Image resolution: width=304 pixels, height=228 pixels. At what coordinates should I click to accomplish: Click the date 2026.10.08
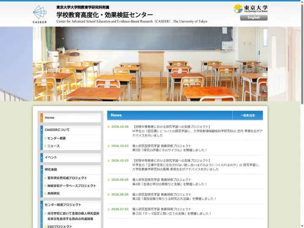coord(120,127)
